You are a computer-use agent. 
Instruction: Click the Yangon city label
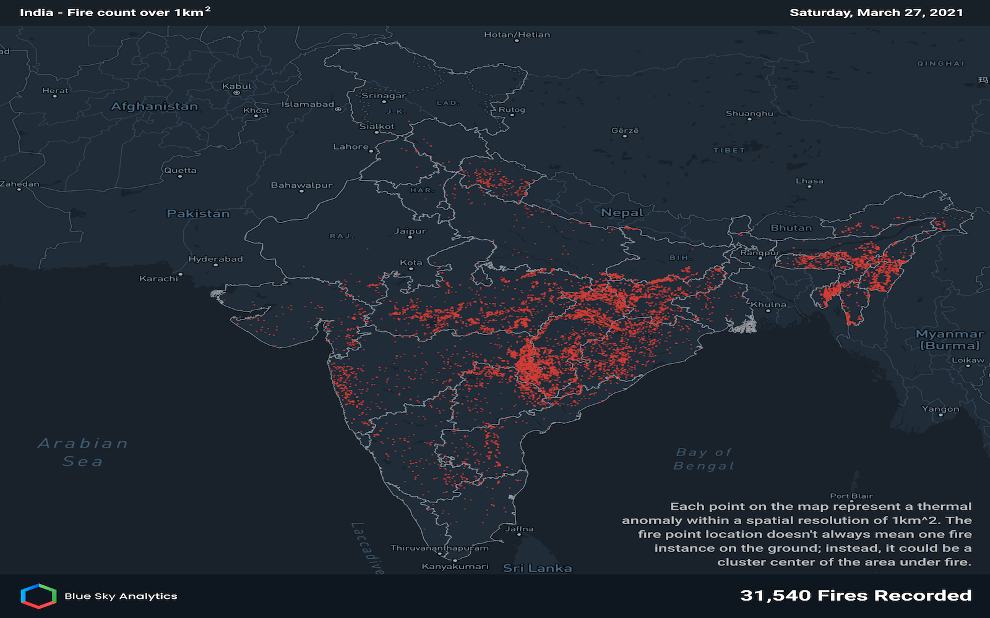[x=940, y=409]
